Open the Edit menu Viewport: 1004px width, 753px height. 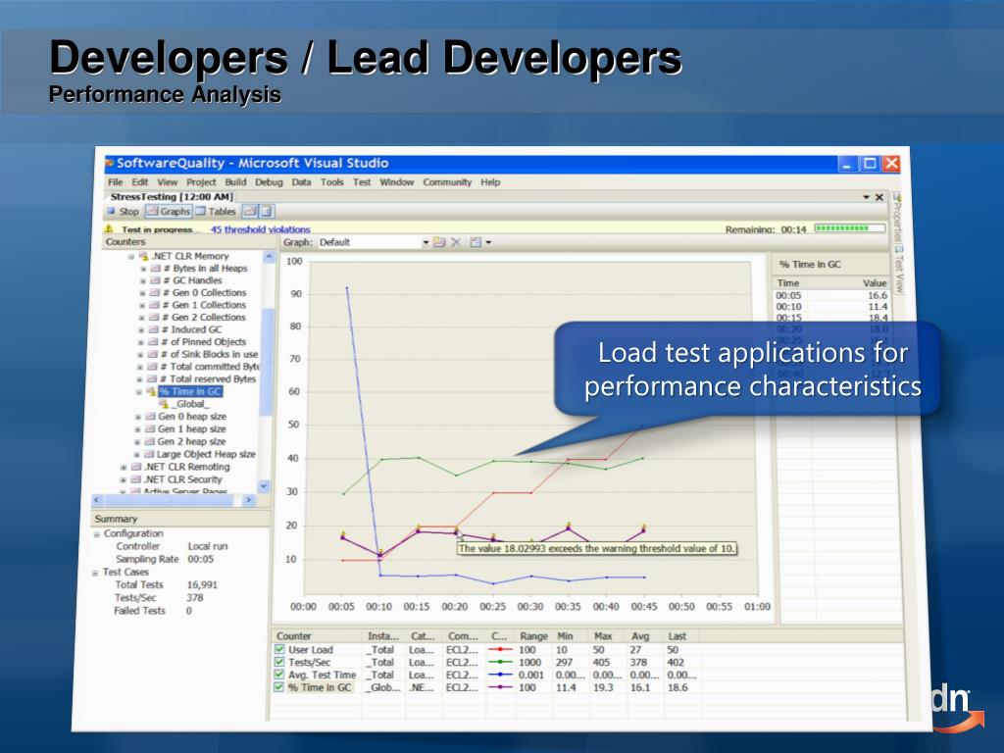pos(139,181)
